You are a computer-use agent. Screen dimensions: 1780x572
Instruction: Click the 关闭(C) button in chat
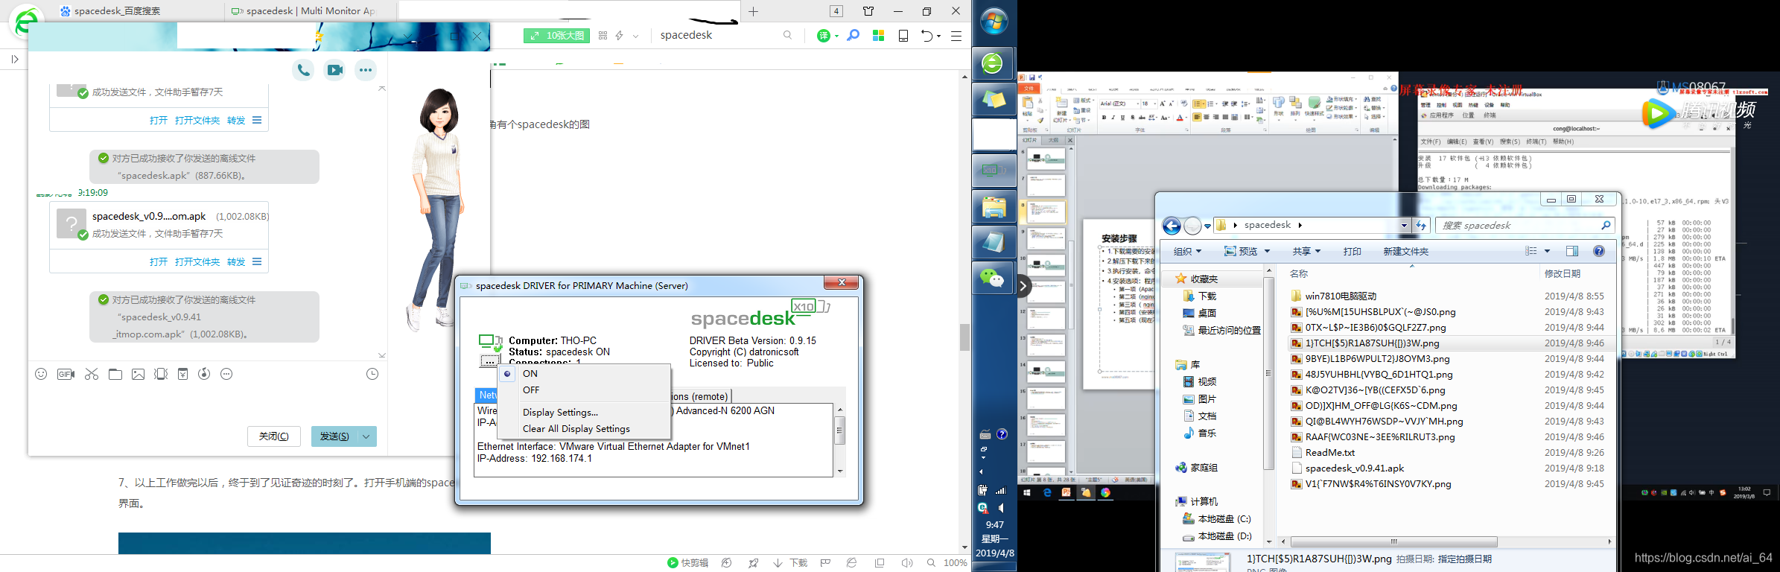(273, 436)
